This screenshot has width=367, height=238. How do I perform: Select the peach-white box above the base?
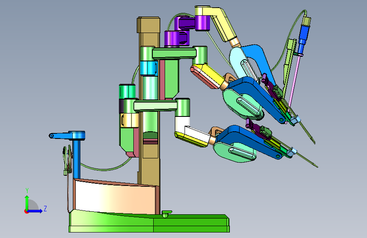click(115, 197)
